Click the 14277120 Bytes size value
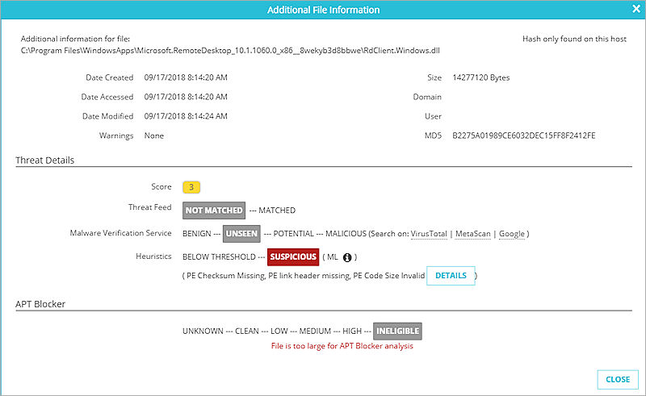This screenshot has width=646, height=396. 481,77
